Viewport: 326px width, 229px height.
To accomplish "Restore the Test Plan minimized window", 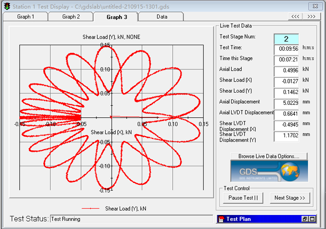I will pyautogui.click(x=305, y=219).
